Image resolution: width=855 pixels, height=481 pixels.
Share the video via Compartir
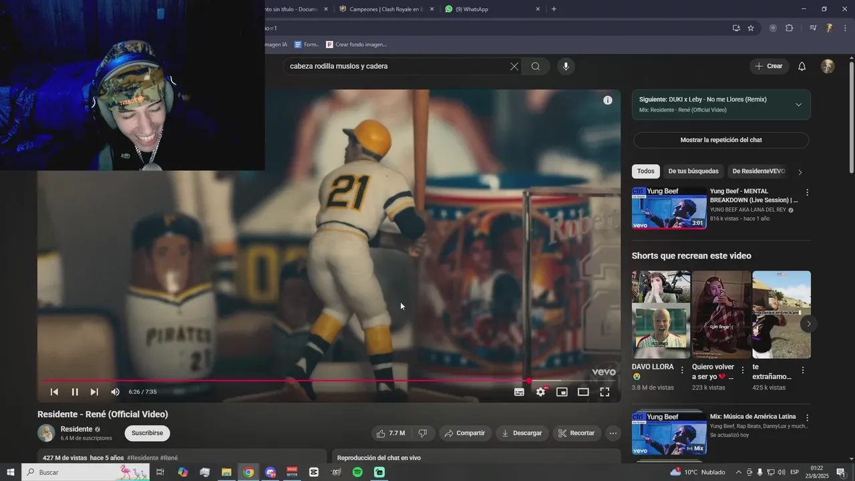click(x=465, y=433)
